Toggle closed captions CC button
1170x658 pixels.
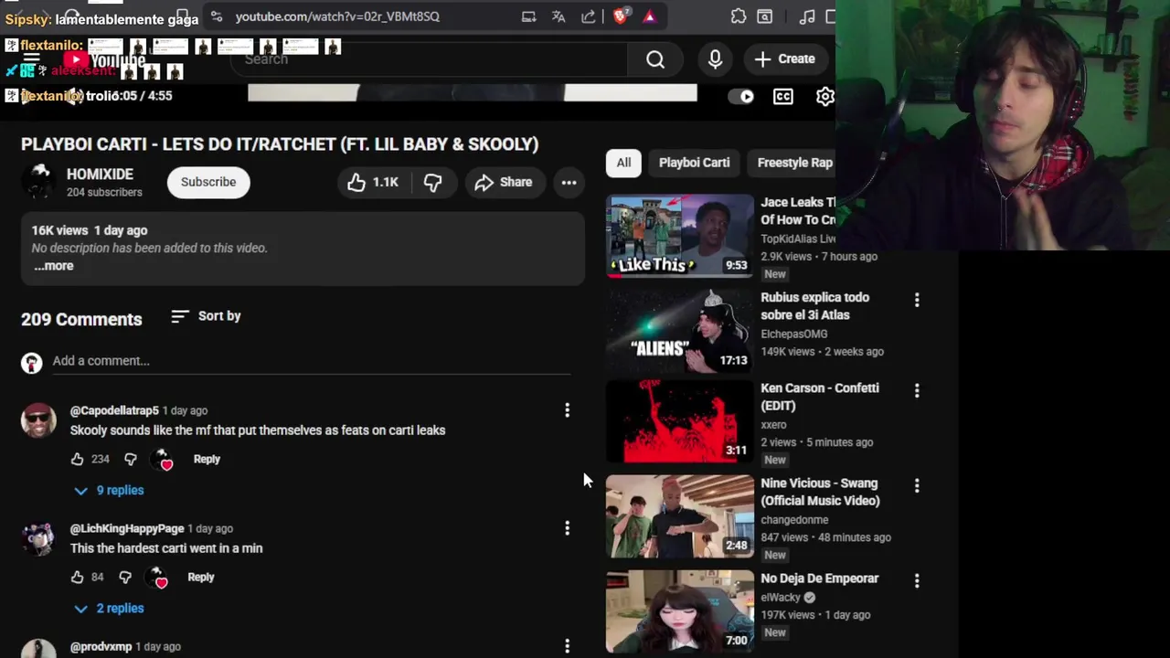pyautogui.click(x=783, y=96)
